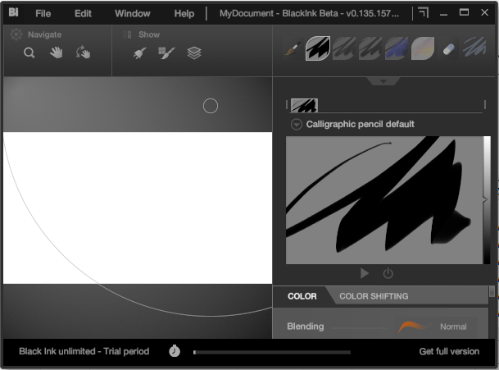Click the large brush stroke preview

384,200
